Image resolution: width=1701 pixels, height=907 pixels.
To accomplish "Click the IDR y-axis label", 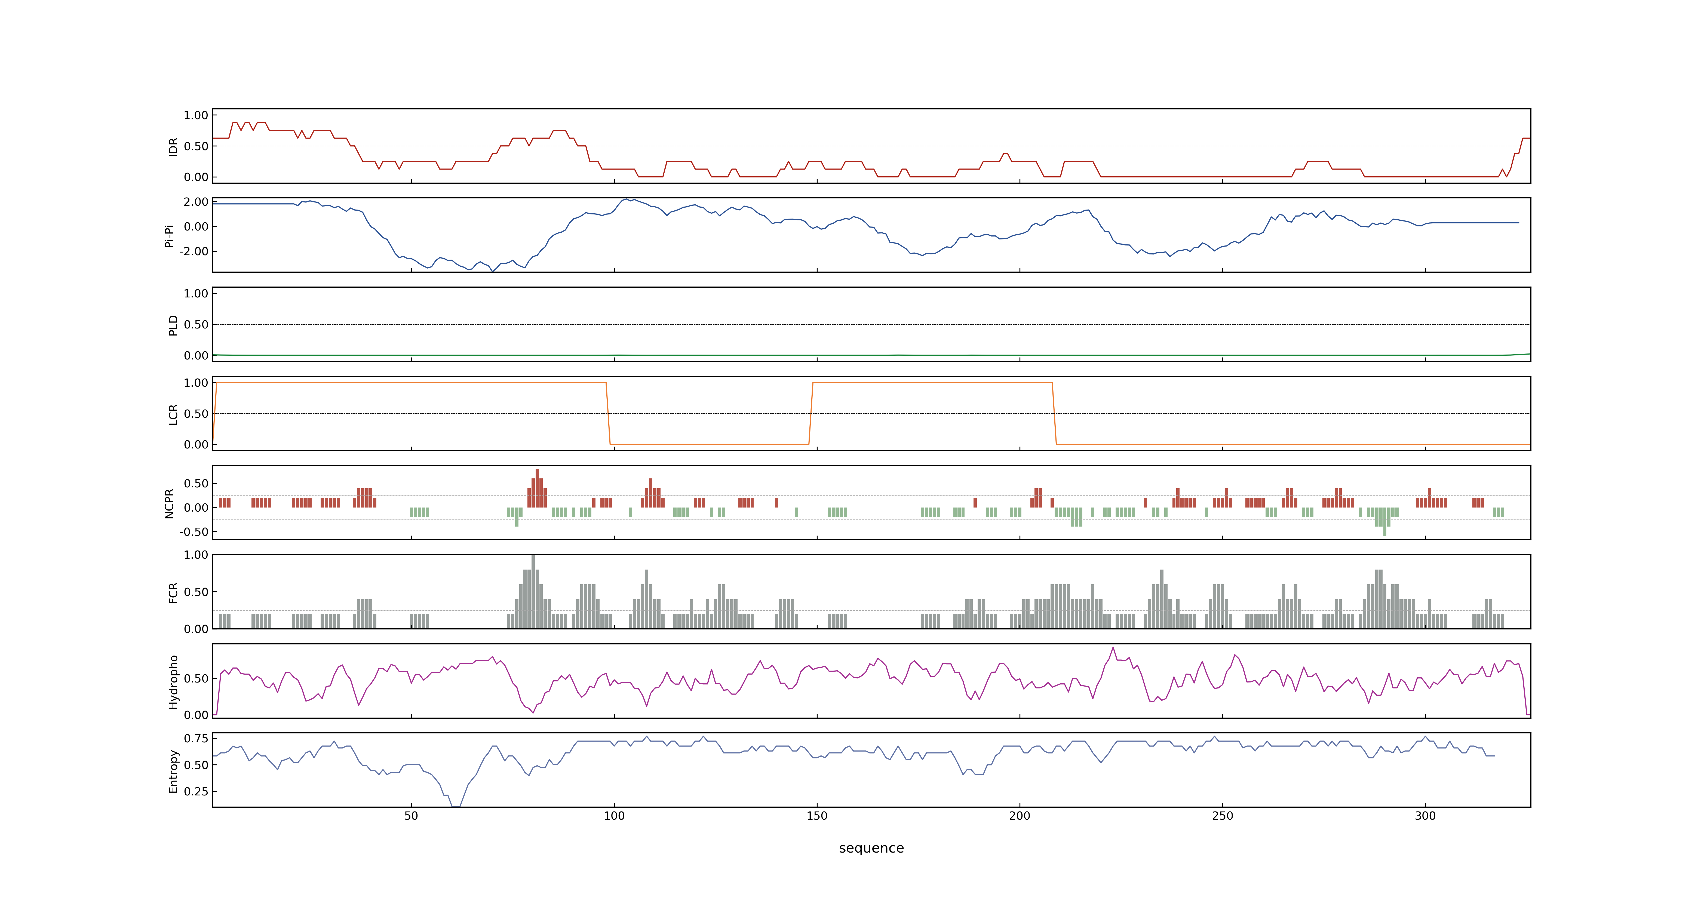I will pos(173,147).
